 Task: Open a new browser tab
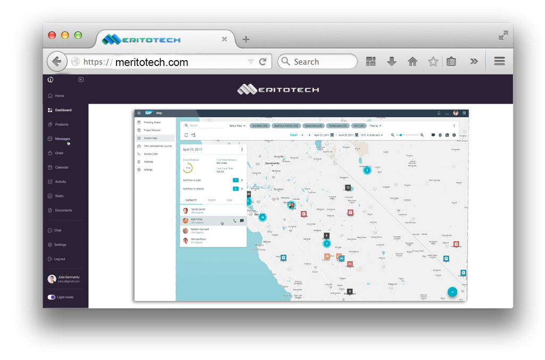tap(246, 39)
